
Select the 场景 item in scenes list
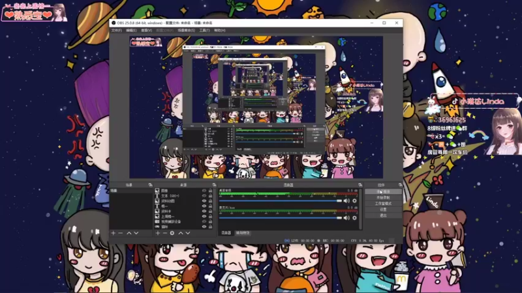click(x=131, y=191)
